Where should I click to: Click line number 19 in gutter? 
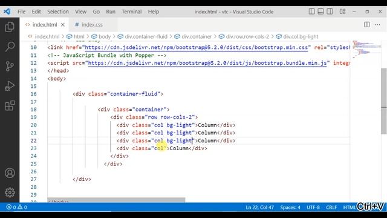pyautogui.click(x=34, y=117)
